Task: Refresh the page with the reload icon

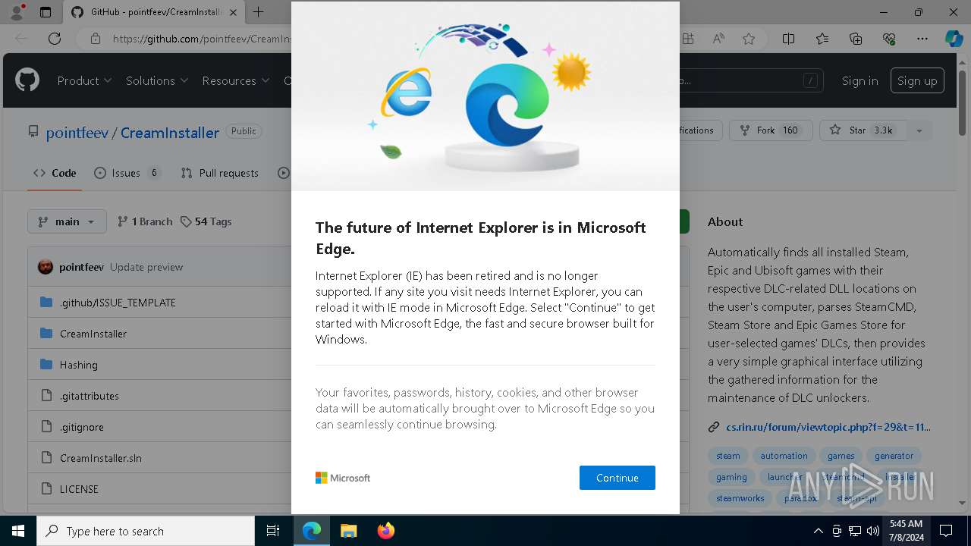Action: (55, 39)
